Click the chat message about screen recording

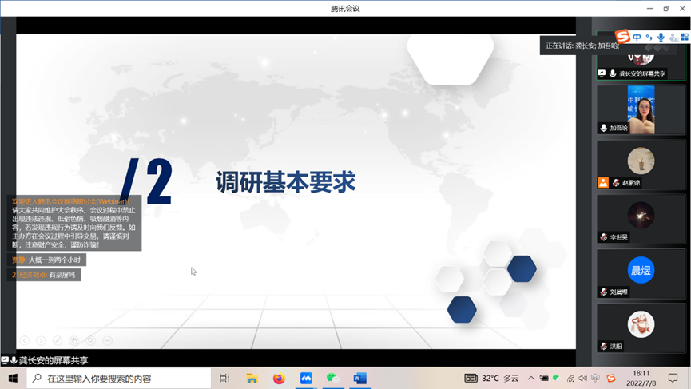45,275
